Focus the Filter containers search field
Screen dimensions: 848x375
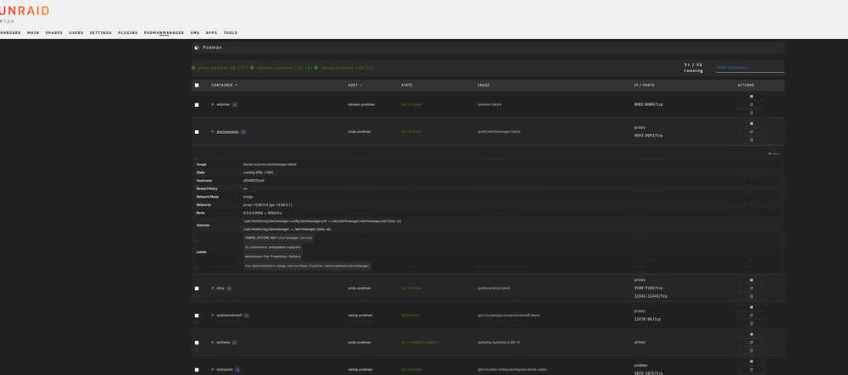point(750,68)
